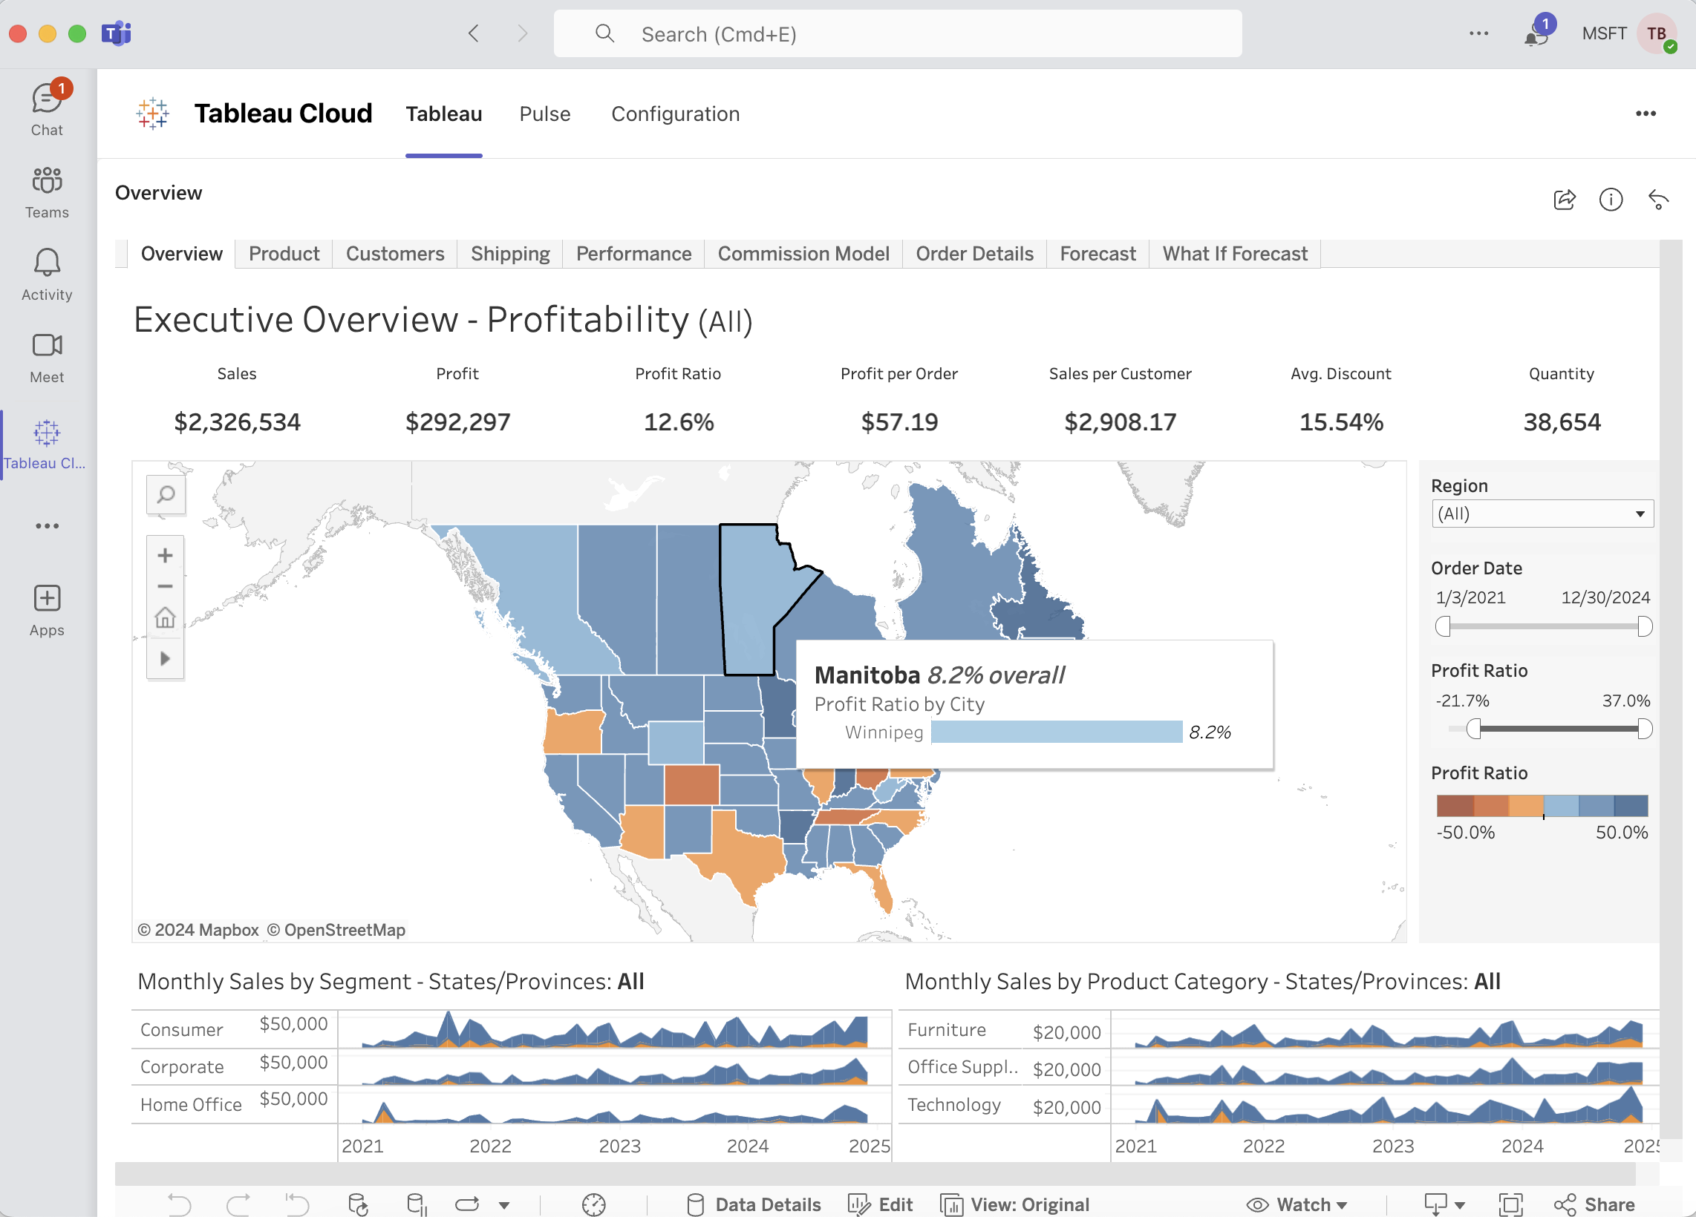Click Profit Ratio slider right handle
The height and width of the screenshot is (1217, 1696).
(1645, 729)
